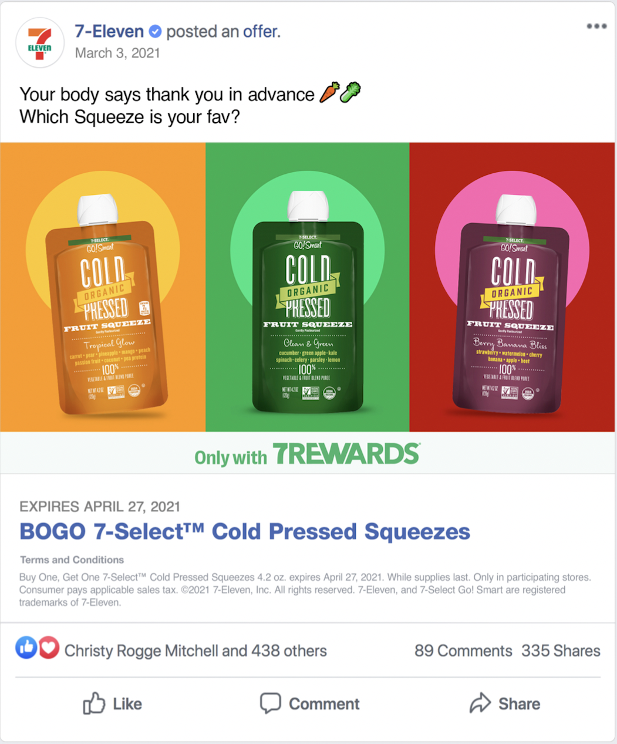Open the three-dot post options menu
The image size is (617, 744).
pos(596,26)
